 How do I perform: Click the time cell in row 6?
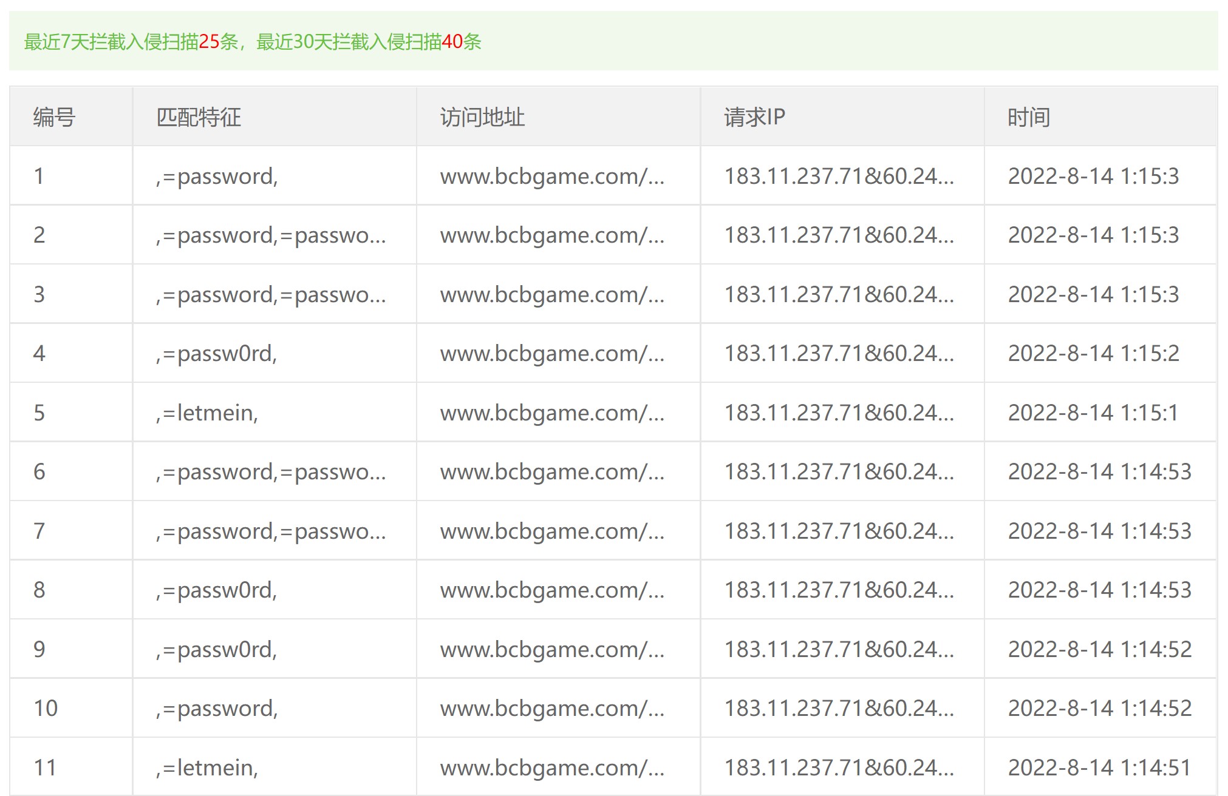point(1100,472)
